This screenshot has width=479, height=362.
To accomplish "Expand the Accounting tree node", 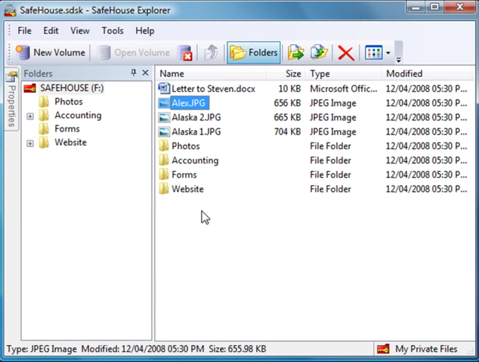I will point(30,116).
